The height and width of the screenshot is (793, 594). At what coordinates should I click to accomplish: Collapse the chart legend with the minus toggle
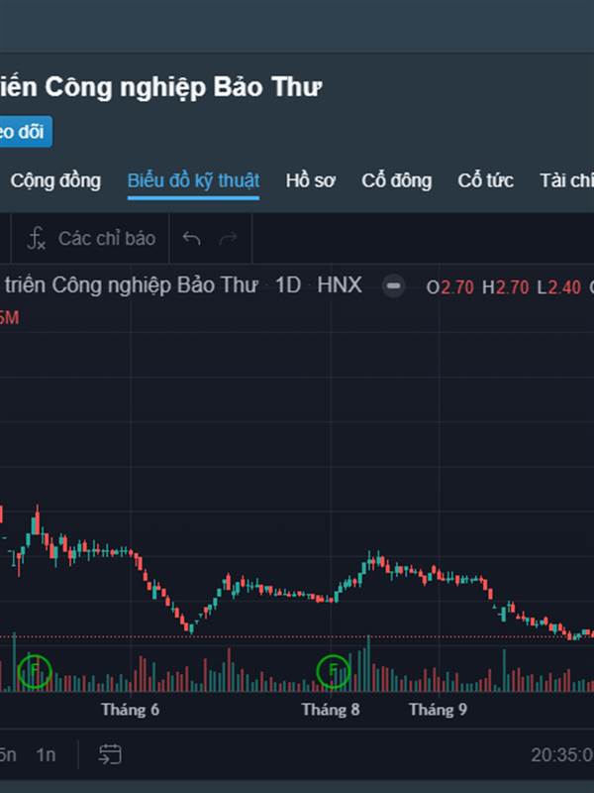[393, 285]
